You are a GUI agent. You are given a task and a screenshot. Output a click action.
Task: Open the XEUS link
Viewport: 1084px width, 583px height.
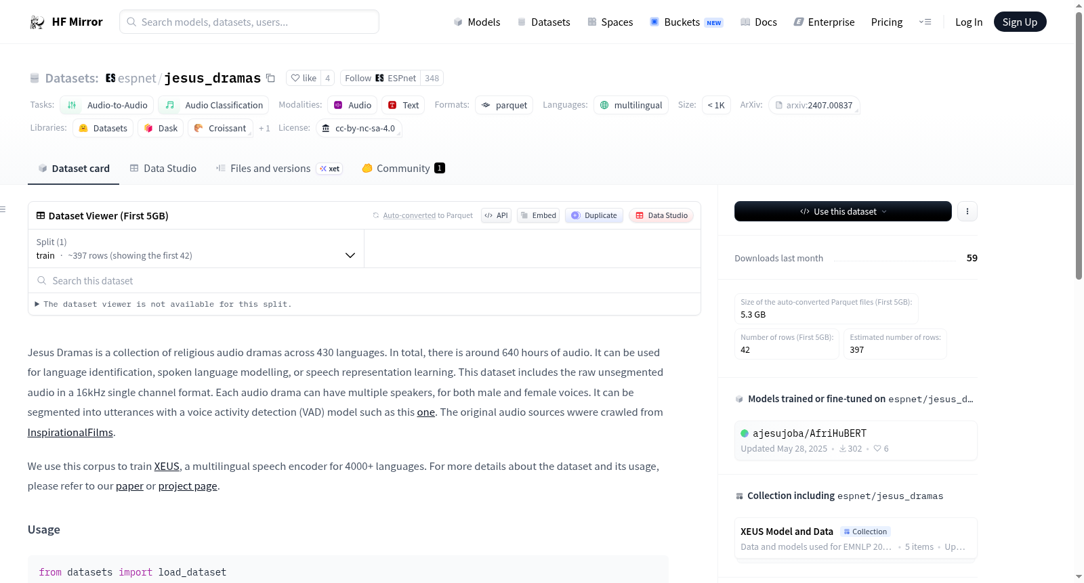[x=167, y=467]
